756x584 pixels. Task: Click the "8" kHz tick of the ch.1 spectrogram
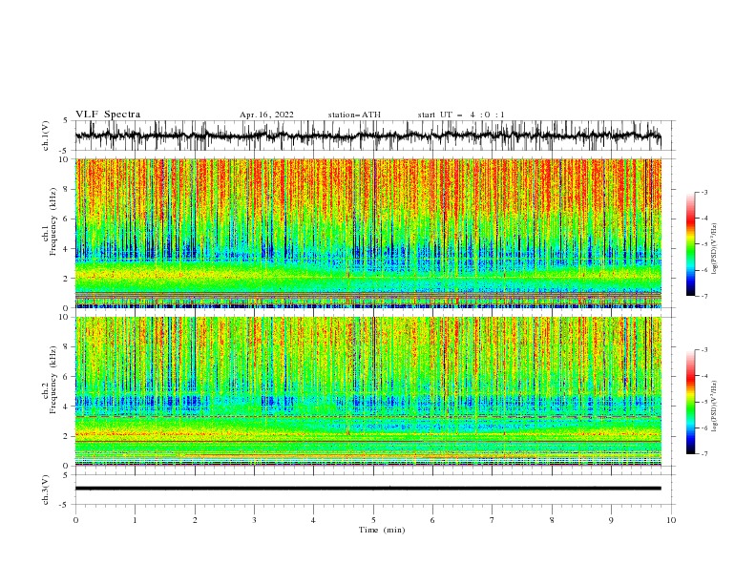pyautogui.click(x=67, y=189)
